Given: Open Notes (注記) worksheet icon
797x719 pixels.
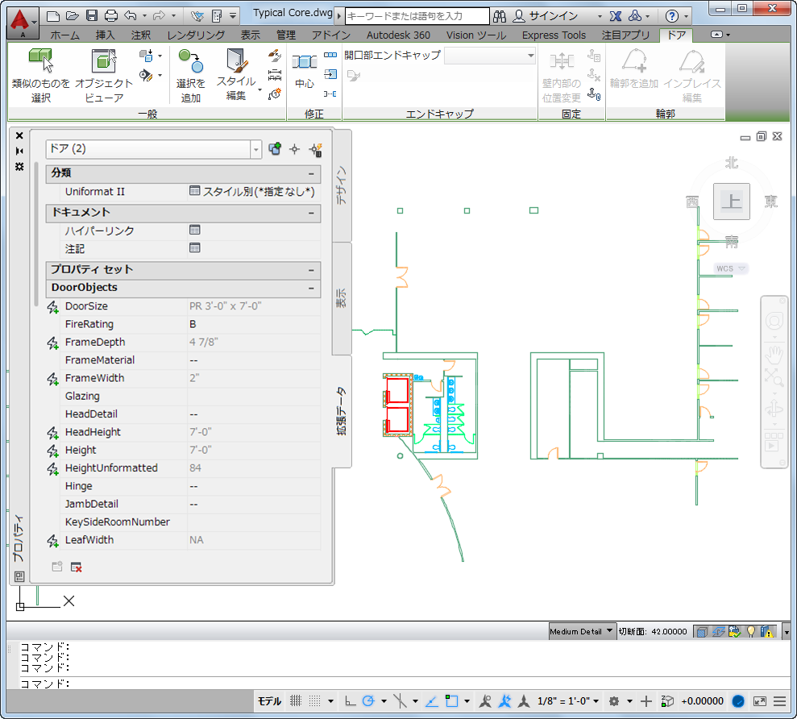Looking at the screenshot, I should pos(195,247).
